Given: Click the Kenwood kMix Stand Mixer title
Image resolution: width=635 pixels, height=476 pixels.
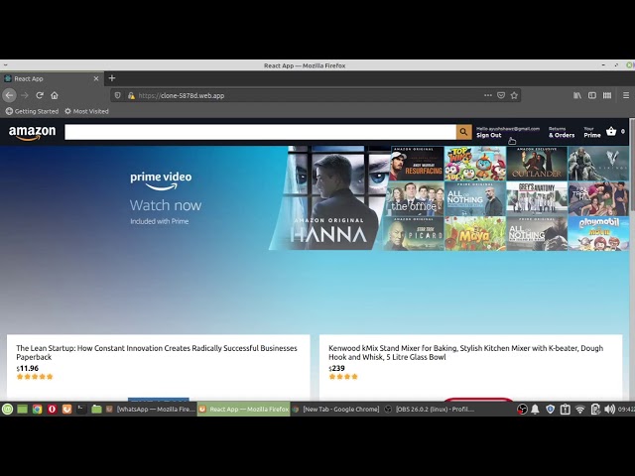Looking at the screenshot, I should pyautogui.click(x=465, y=353).
